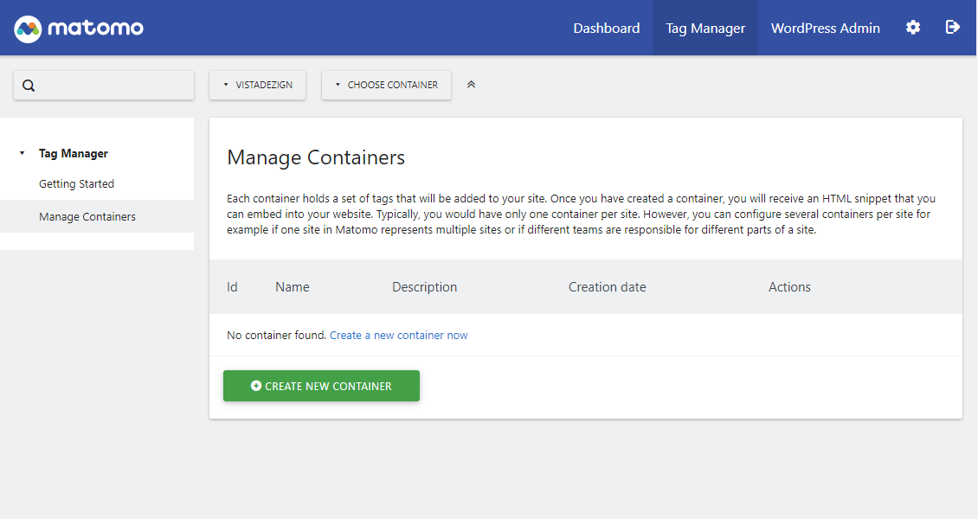Collapse the Tag Manager sidebar section arrow
978x519 pixels.
pos(22,154)
